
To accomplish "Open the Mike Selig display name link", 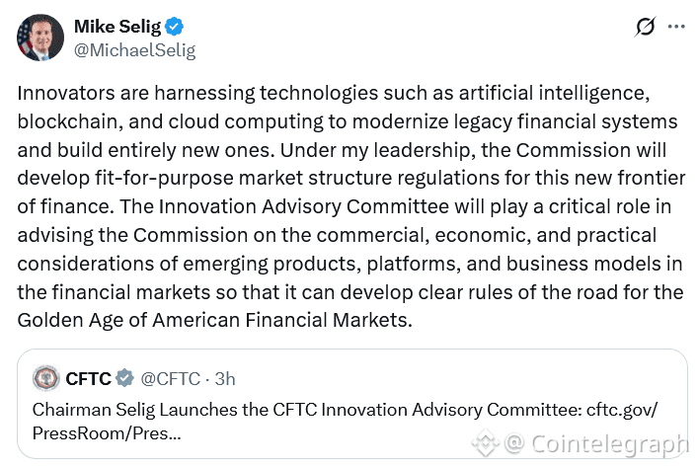I will click(117, 27).
